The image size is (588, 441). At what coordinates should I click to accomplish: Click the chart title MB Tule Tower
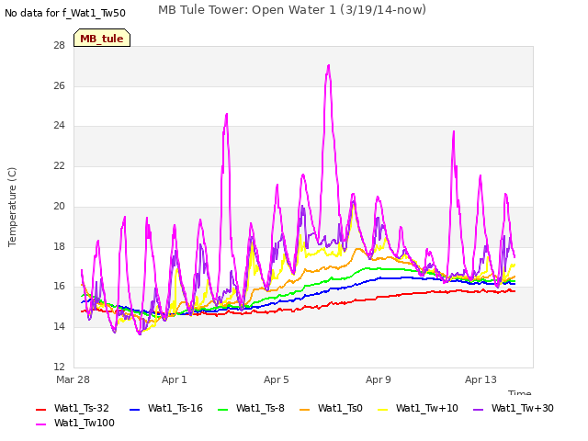(x=292, y=10)
